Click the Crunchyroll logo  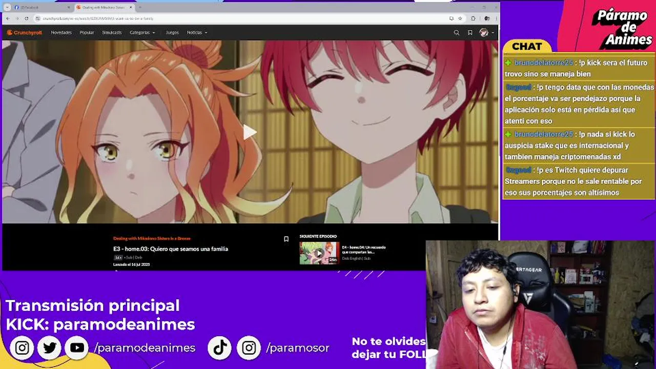(24, 32)
